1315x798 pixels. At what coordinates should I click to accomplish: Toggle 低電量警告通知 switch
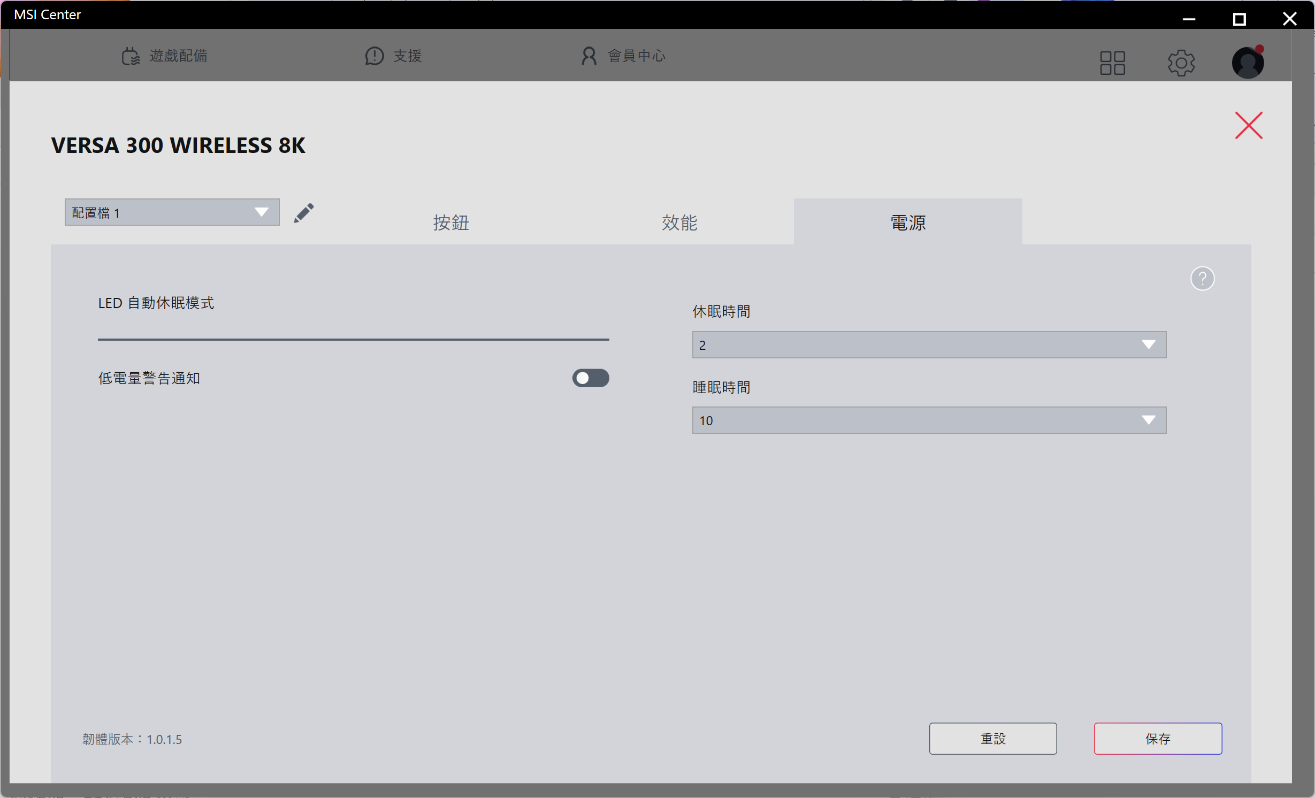coord(591,378)
